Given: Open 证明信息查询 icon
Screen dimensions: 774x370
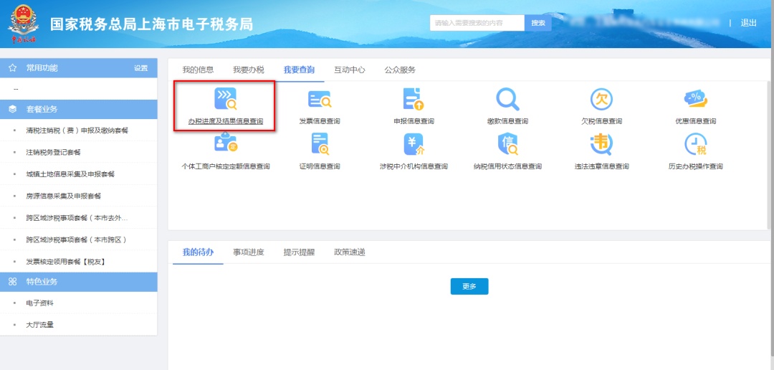Looking at the screenshot, I should 319,143.
